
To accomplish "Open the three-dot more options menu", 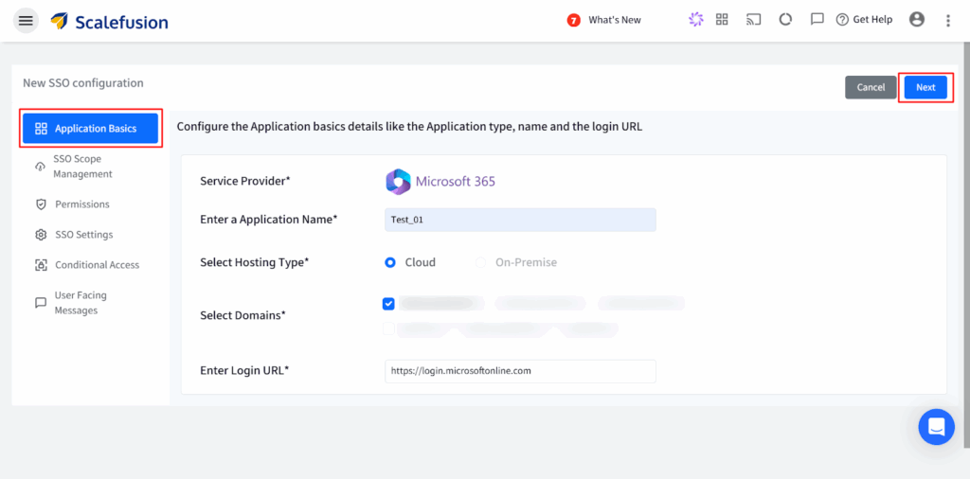I will point(948,21).
